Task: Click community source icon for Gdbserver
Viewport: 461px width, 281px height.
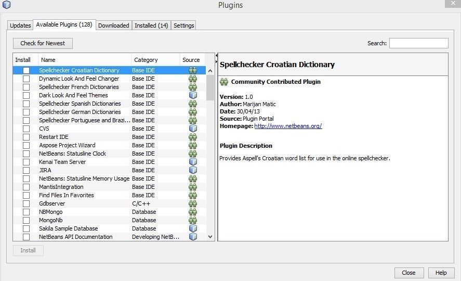Action: tap(193, 203)
